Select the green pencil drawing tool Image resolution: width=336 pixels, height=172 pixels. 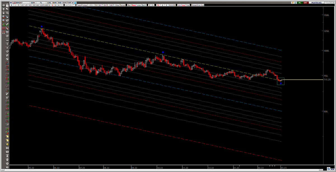coord(7,24)
